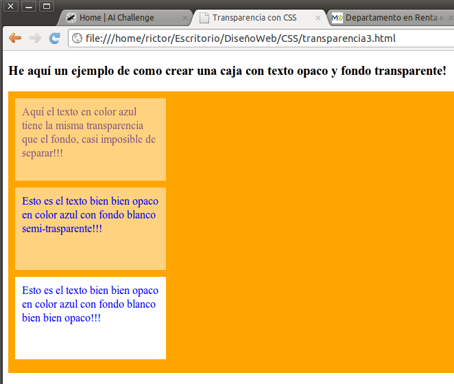Click the page icon on Transparencia tab
The image size is (454, 384).
pyautogui.click(x=204, y=18)
